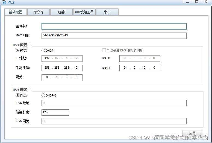Click the 主机名 label
Screen dimensions: 212x143
(x=21, y=26)
